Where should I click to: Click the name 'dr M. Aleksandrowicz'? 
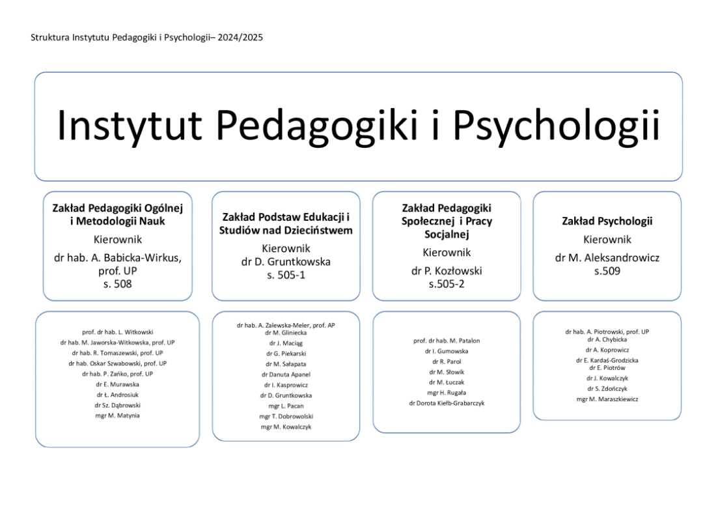(x=607, y=258)
